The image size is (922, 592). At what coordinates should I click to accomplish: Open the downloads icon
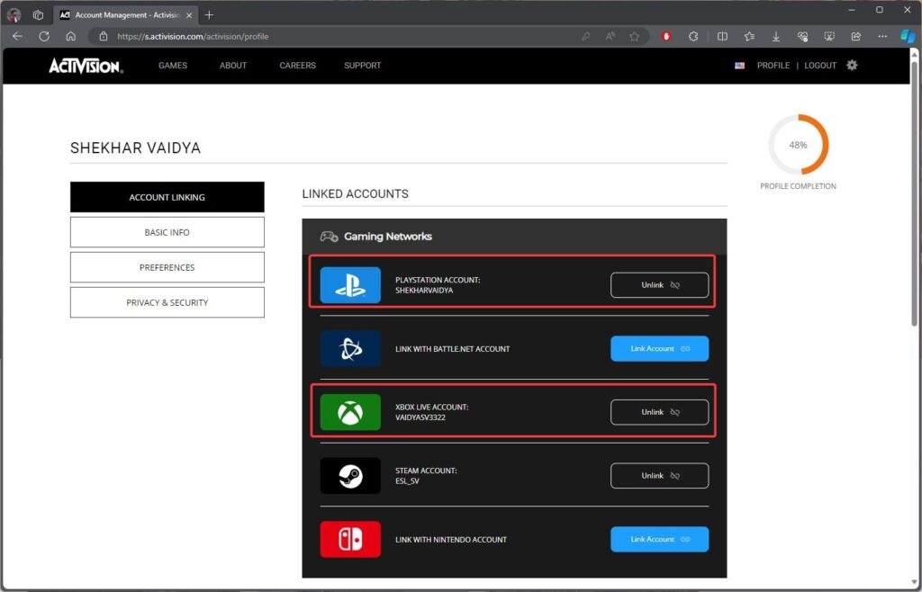click(x=776, y=36)
